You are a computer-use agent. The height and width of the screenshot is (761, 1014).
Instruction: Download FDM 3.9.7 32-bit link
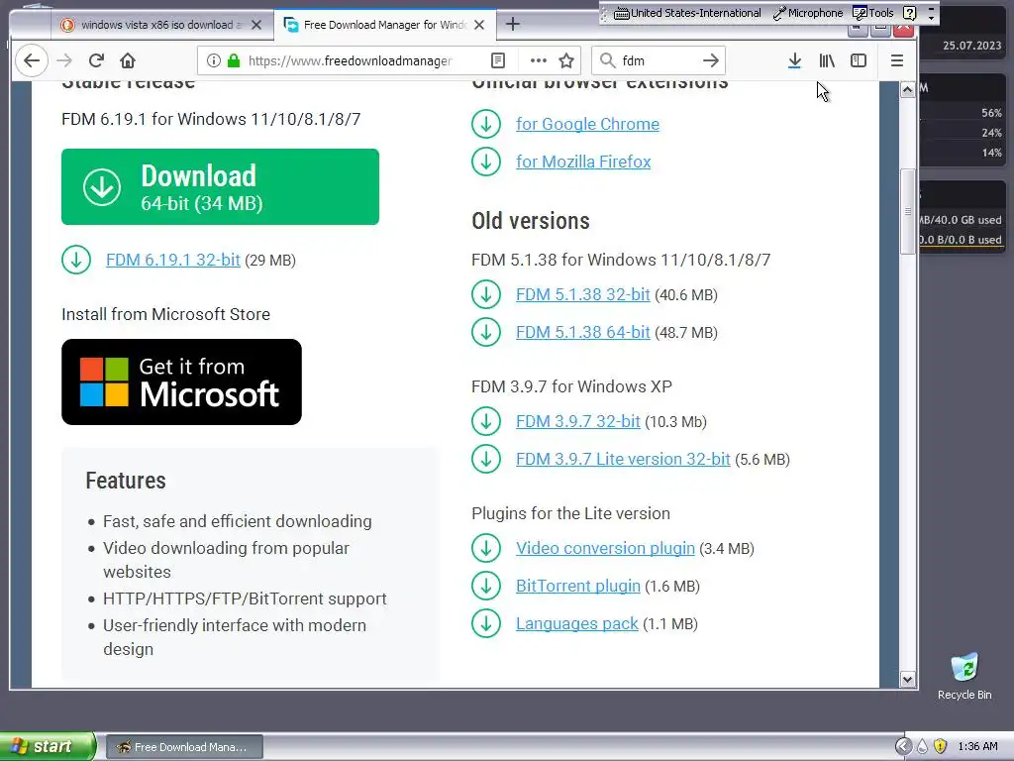[x=578, y=421]
